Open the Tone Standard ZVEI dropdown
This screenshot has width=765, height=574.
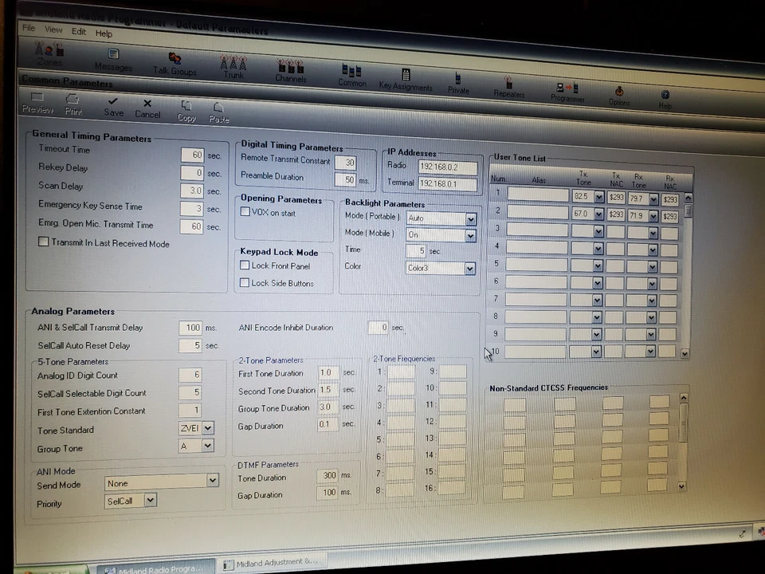click(x=208, y=428)
